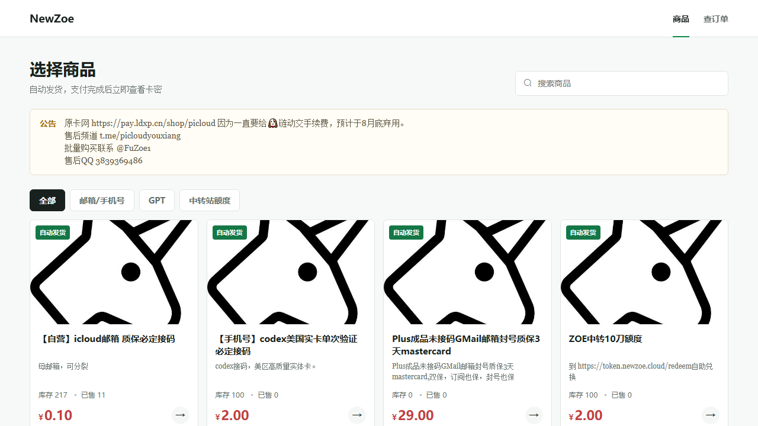Click the arrow icon on icloud邮箱 card
Screen dimensions: 758x426
coord(181,415)
